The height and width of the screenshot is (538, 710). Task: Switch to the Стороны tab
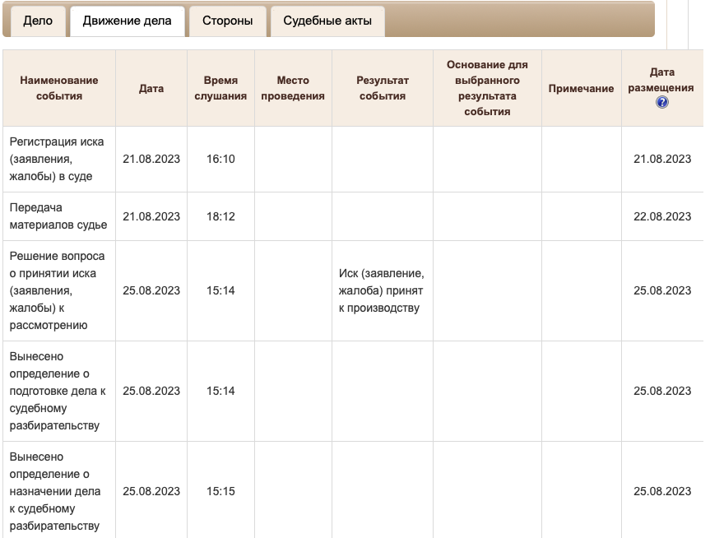point(227,21)
